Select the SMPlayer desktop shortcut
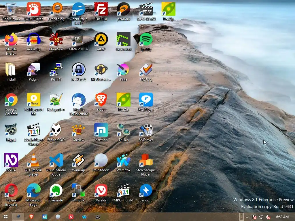 tap(146, 132)
